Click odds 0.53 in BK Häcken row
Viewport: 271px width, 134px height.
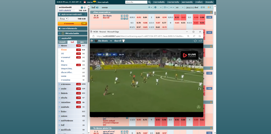point(177,17)
